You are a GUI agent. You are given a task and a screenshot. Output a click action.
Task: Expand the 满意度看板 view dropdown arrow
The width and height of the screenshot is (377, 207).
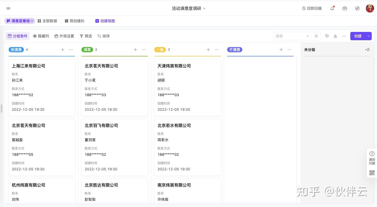(x=32, y=21)
